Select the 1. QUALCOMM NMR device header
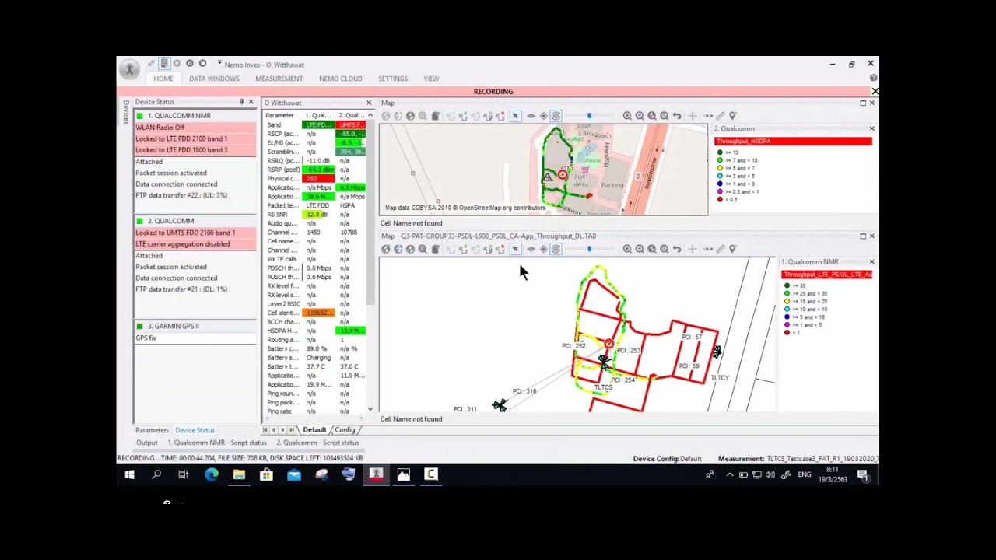Image resolution: width=996 pixels, height=560 pixels. click(195, 116)
